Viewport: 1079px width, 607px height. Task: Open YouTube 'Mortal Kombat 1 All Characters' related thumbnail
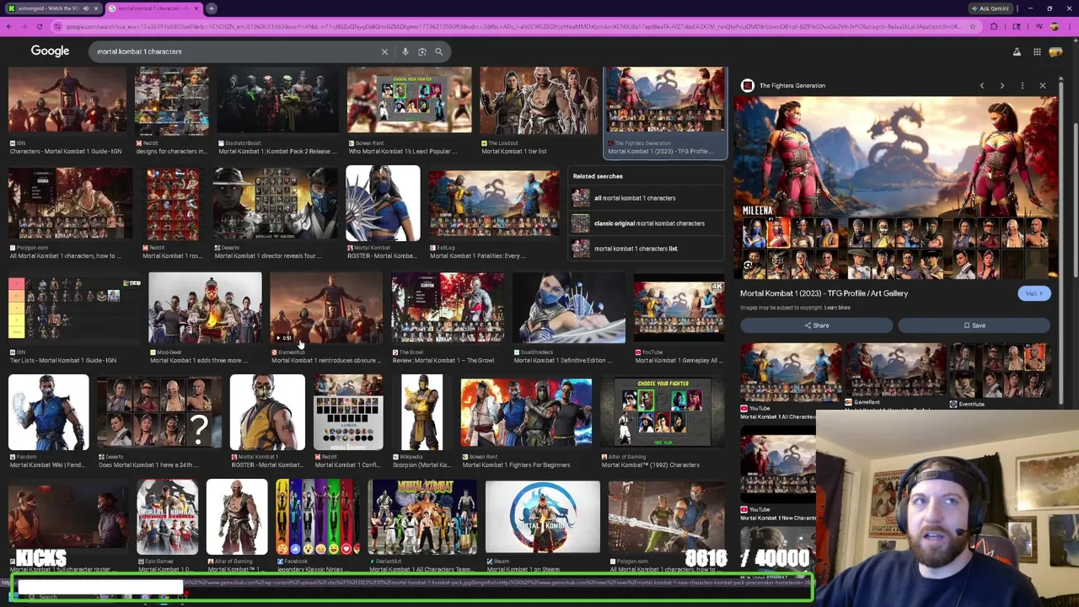point(791,373)
